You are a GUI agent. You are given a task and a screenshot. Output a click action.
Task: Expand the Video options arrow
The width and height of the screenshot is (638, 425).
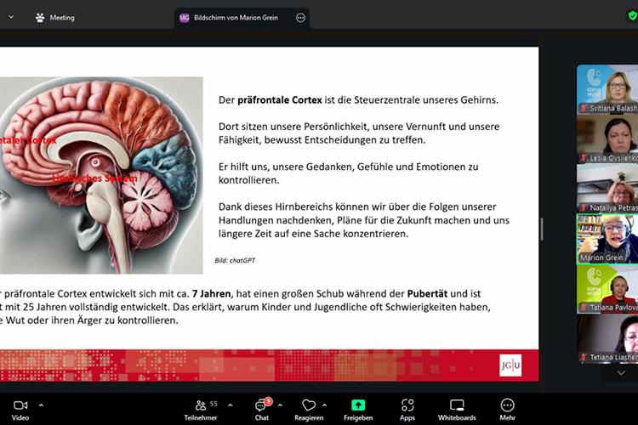coord(42,405)
